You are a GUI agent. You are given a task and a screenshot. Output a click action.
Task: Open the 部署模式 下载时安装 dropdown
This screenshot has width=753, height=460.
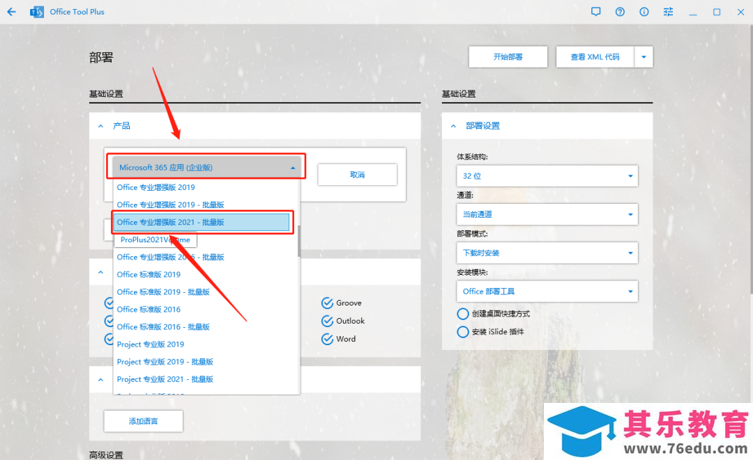(547, 253)
